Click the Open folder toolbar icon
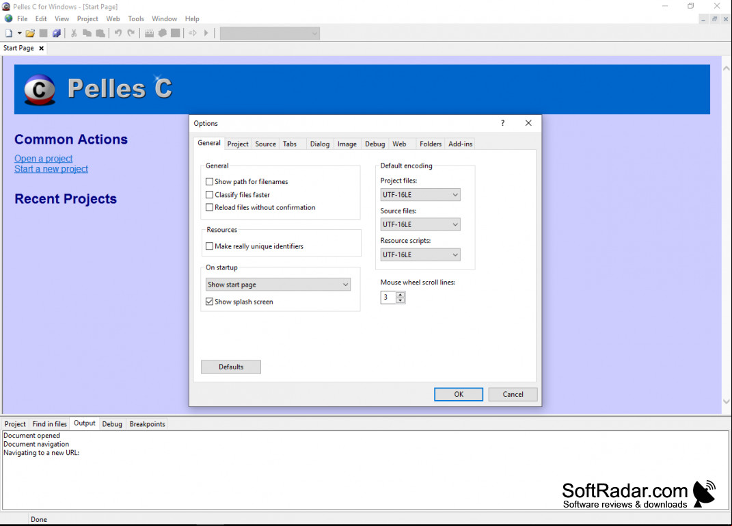This screenshot has height=526, width=732. [x=30, y=33]
